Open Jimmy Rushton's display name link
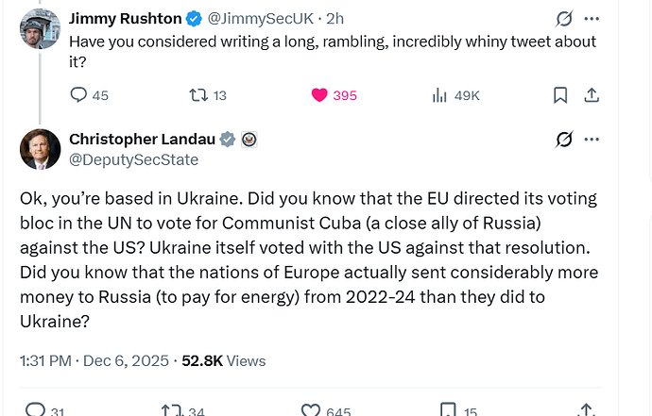Image resolution: width=652 pixels, height=416 pixels. 123,18
